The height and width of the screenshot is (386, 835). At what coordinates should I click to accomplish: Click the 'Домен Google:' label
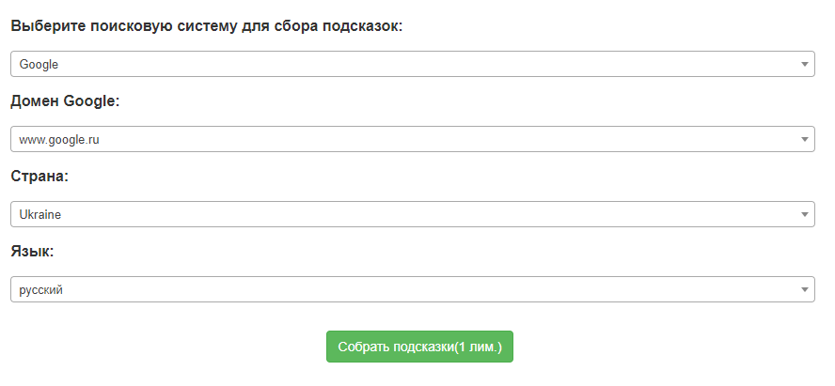tap(65, 101)
